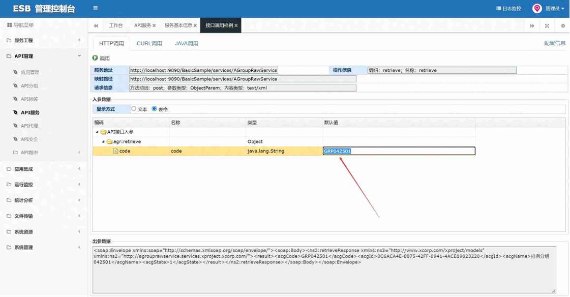
Task: Click the green 调用 invoke icon
Action: point(95,58)
